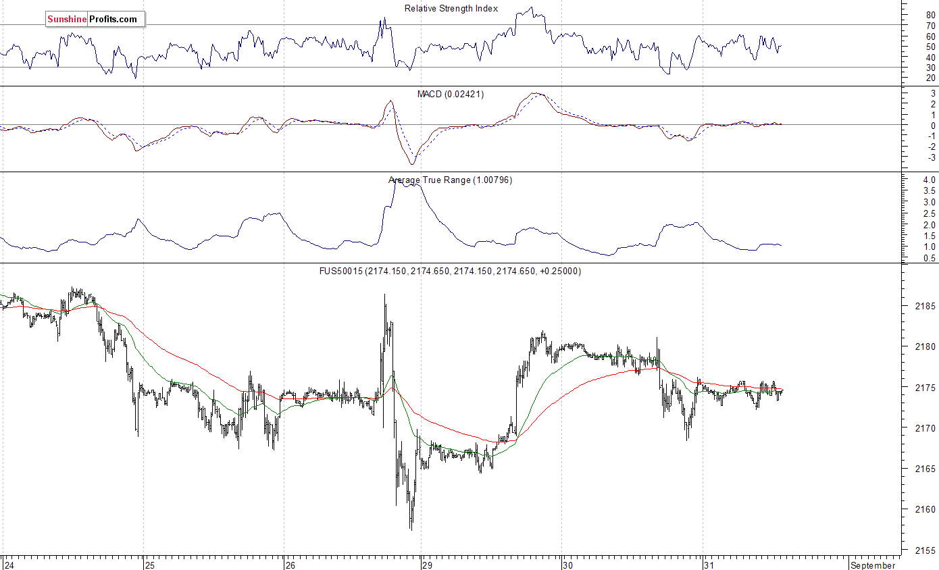Click the date label 24 on the time axis

click(9, 565)
